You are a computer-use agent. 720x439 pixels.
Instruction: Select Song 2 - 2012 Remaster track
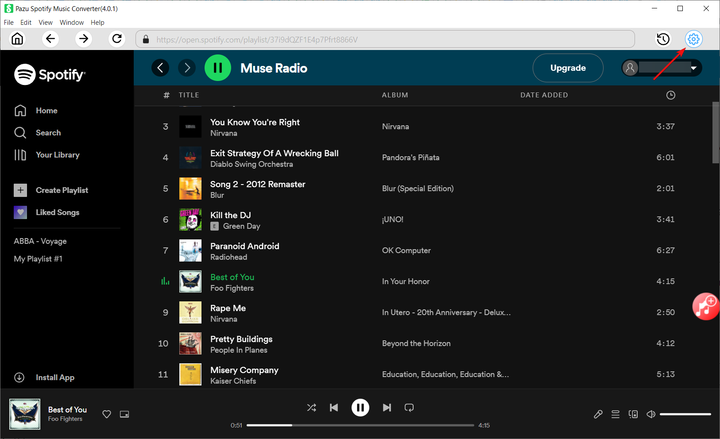pos(258,184)
